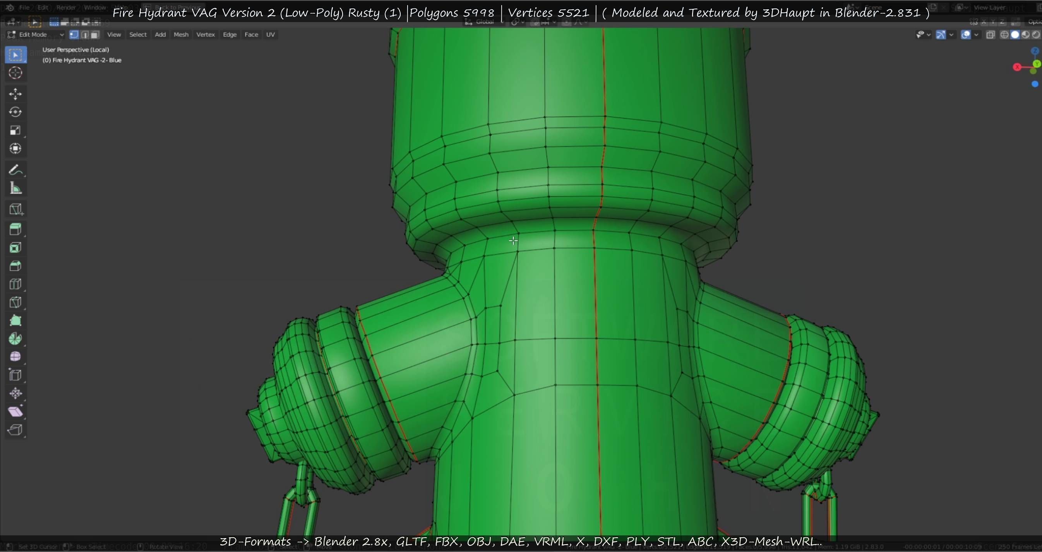Viewport: 1042px width, 552px height.
Task: Select the Scale tool
Action: click(x=16, y=130)
